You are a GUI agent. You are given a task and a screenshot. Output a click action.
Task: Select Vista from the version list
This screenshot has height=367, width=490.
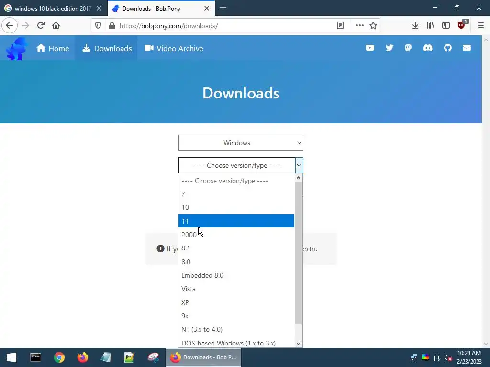pos(236,289)
